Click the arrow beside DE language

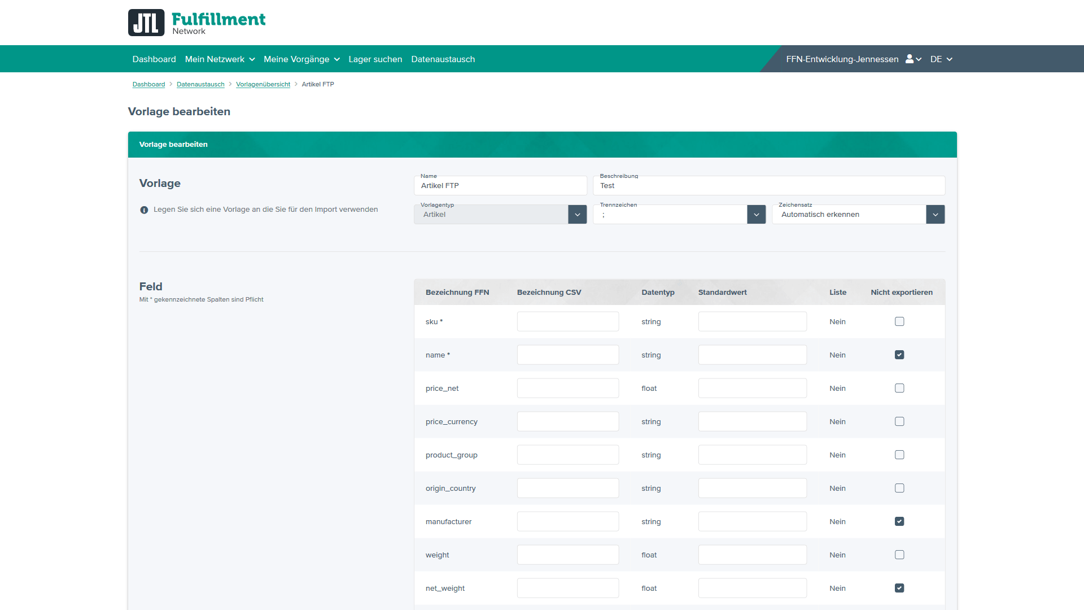(x=950, y=59)
